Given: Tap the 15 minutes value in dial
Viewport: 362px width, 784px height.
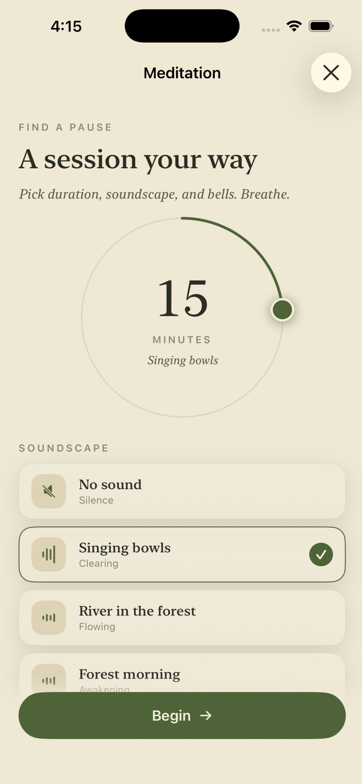Looking at the screenshot, I should pos(182,298).
